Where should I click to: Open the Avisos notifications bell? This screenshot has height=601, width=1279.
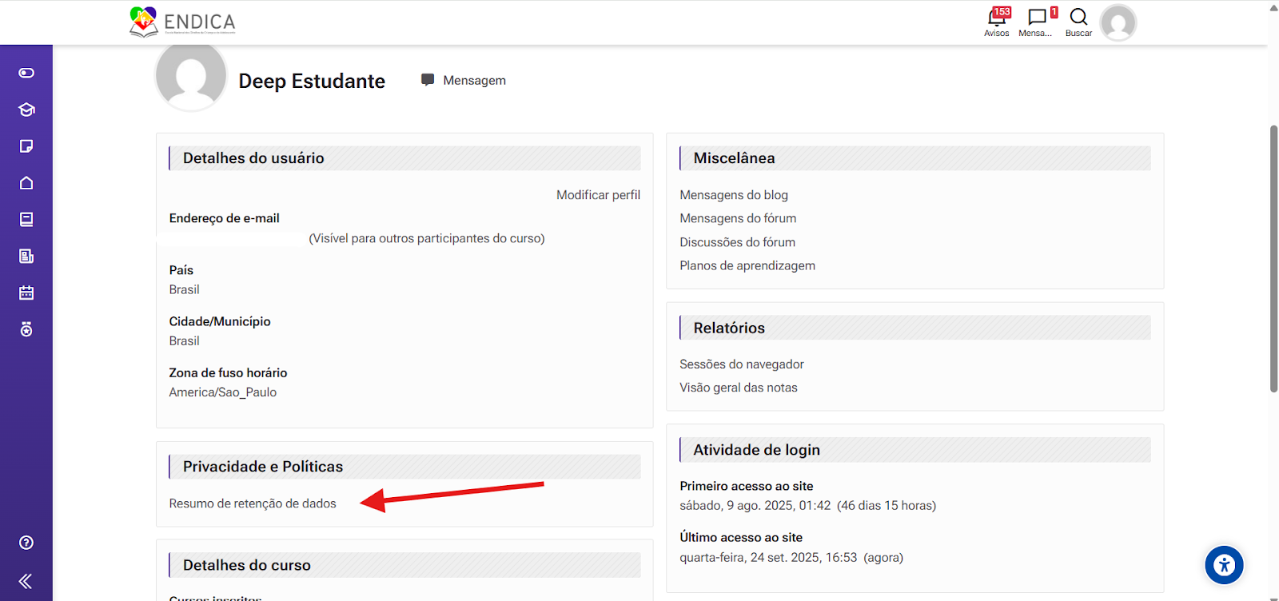997,19
